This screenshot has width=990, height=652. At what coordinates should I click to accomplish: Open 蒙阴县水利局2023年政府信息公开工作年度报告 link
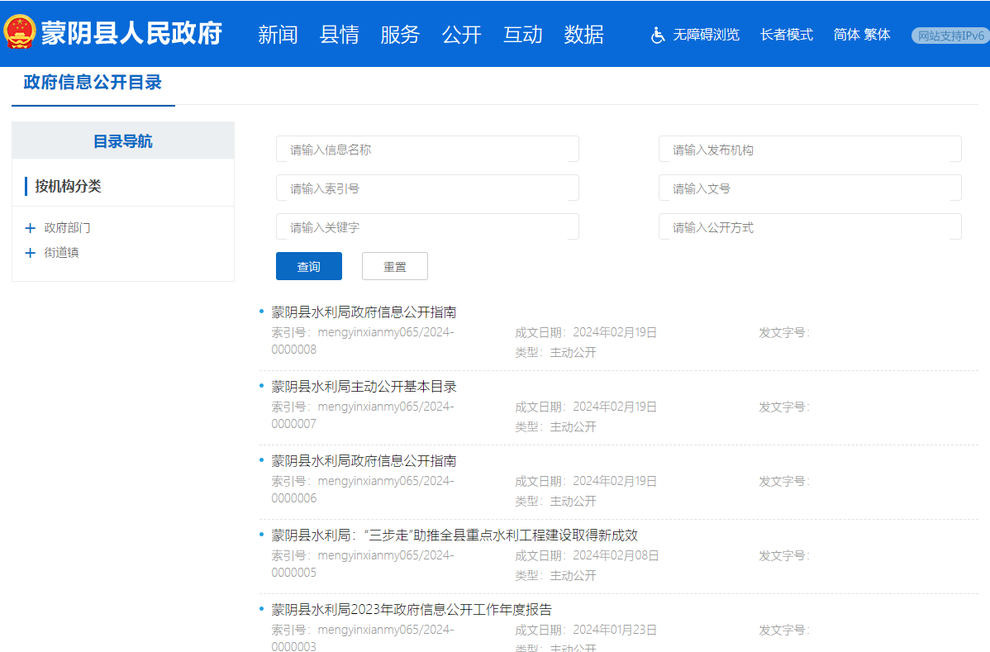click(x=411, y=610)
